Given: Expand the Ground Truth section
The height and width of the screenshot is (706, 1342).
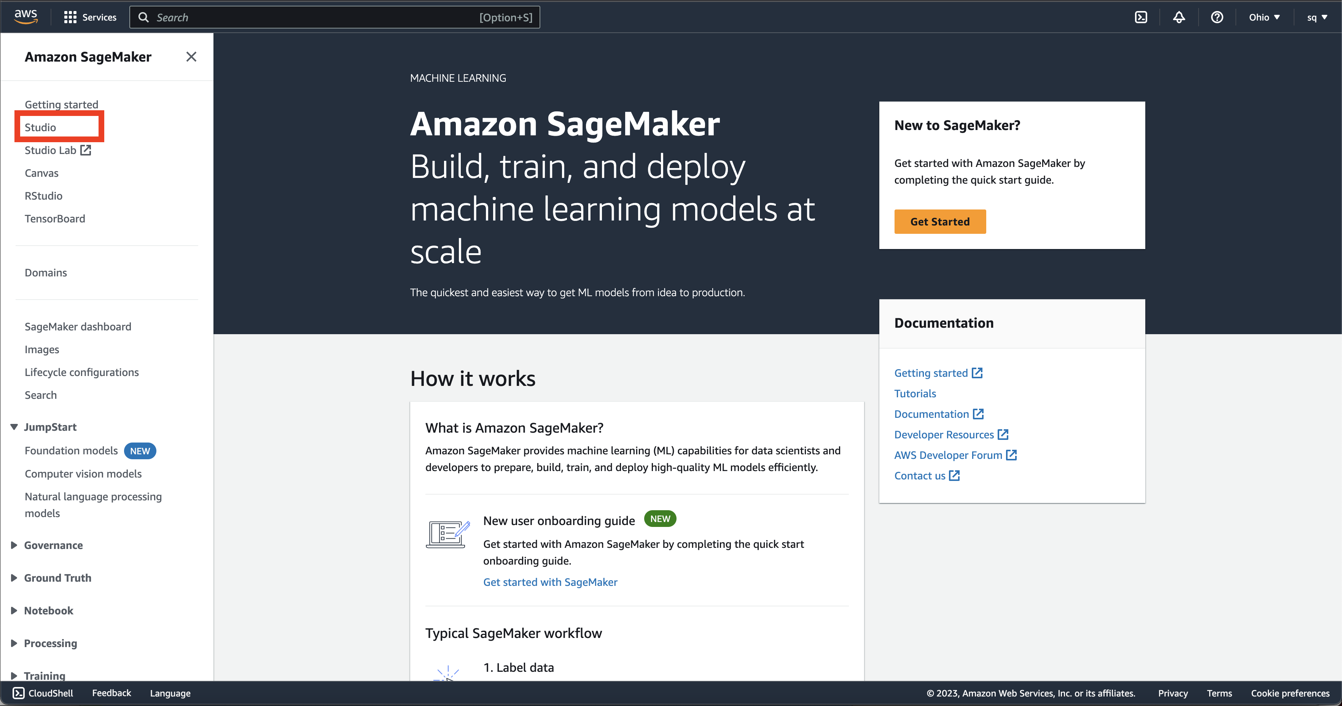Looking at the screenshot, I should pos(14,578).
